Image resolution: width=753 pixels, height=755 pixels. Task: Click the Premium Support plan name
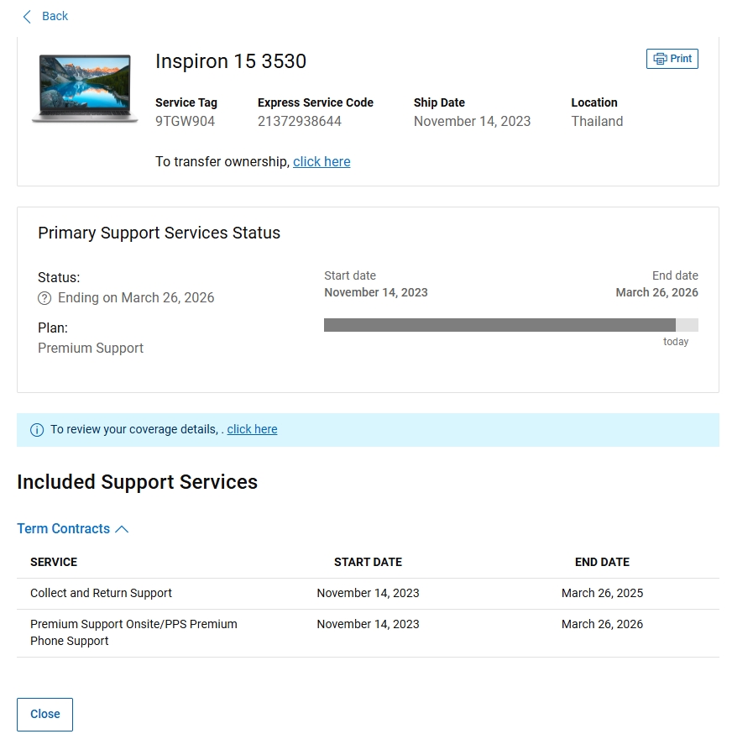91,349
